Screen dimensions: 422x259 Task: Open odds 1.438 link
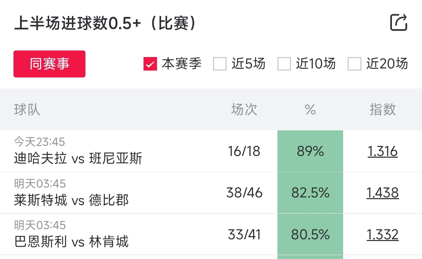tap(383, 193)
